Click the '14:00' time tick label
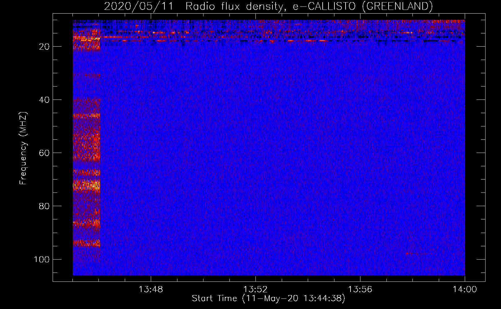 (465, 290)
